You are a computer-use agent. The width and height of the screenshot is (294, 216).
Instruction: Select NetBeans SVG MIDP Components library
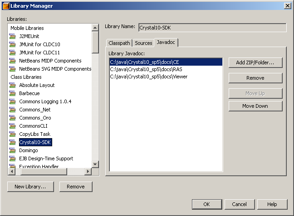click(x=55, y=69)
